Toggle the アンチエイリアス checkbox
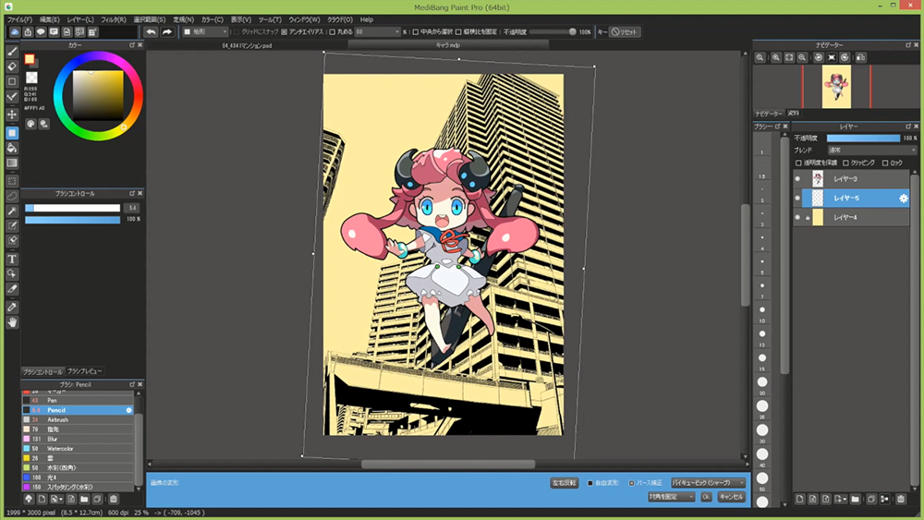Image resolution: width=924 pixels, height=520 pixels. pyautogui.click(x=284, y=31)
